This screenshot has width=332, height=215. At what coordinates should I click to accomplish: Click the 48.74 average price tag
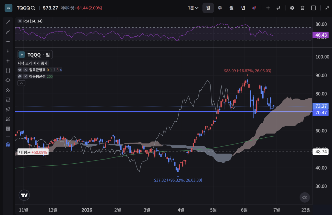tap(321, 152)
